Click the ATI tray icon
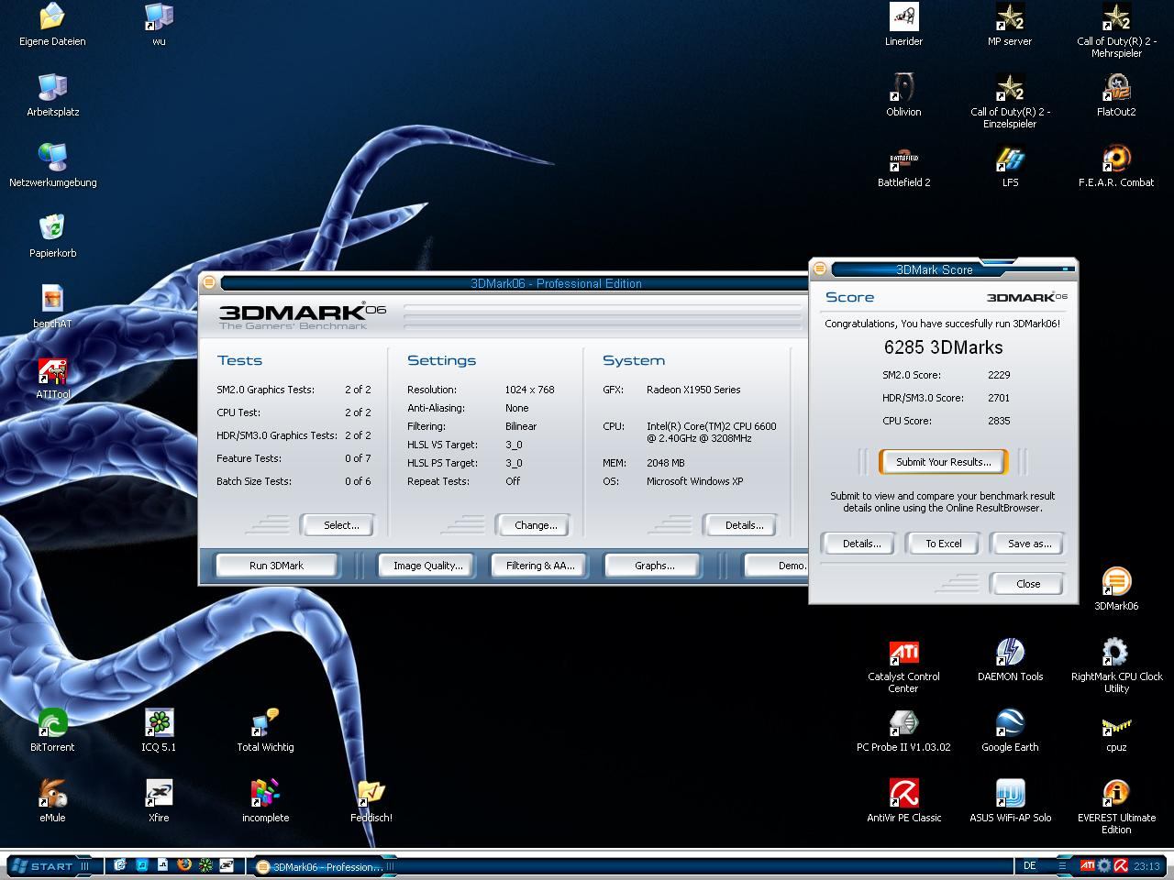Viewport: 1174px width, 880px height. point(1087,865)
